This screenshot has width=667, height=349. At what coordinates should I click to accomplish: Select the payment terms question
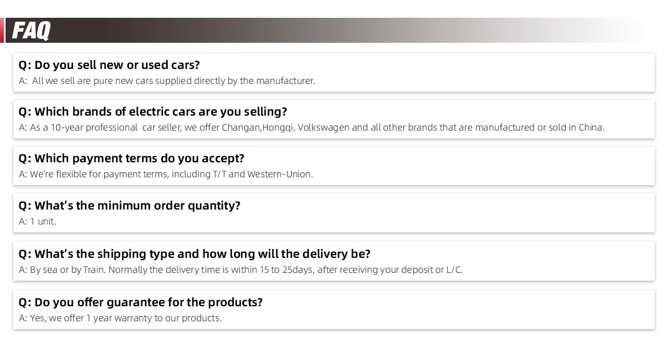[131, 158]
